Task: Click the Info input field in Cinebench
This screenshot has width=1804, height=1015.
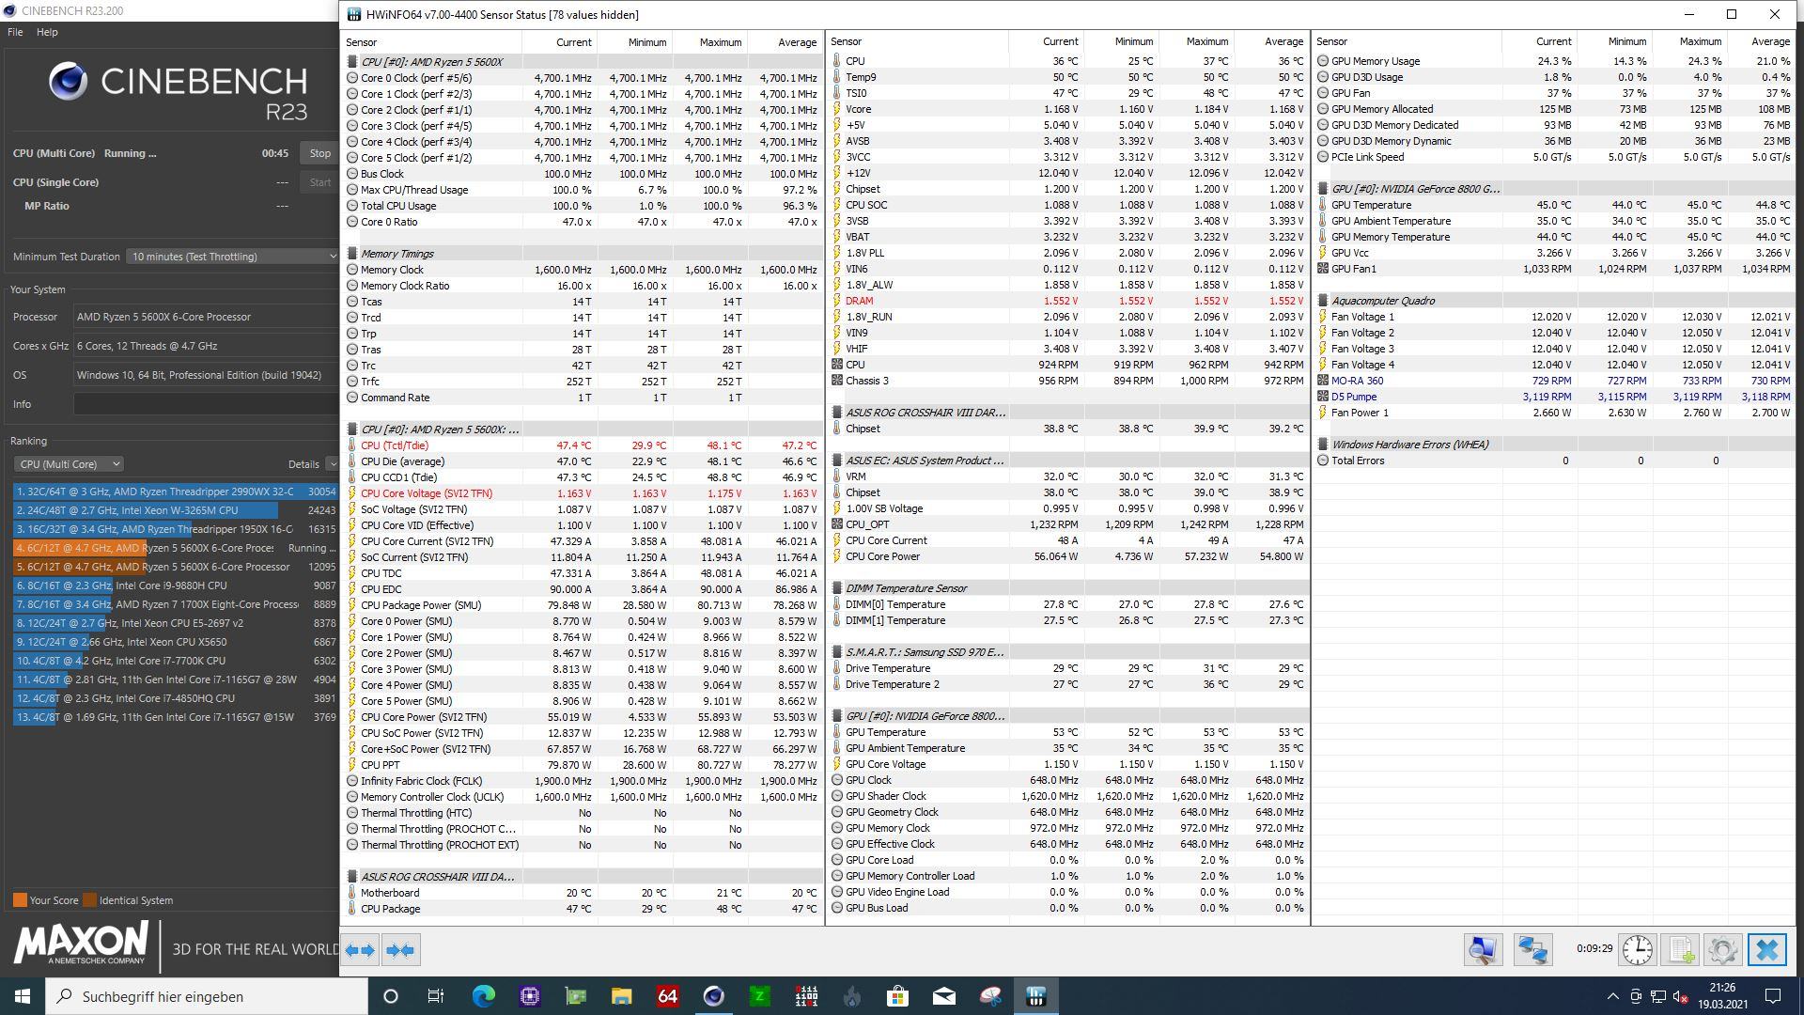Action: click(x=205, y=404)
